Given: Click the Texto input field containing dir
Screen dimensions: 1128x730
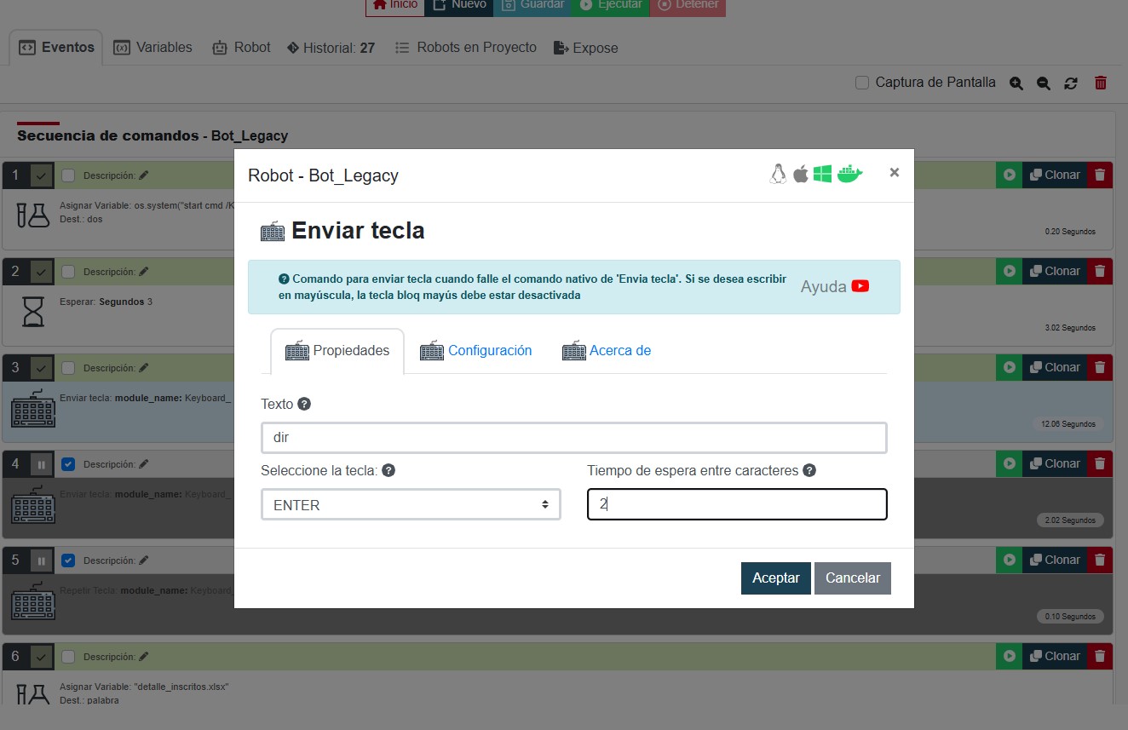Looking at the screenshot, I should pyautogui.click(x=573, y=438).
